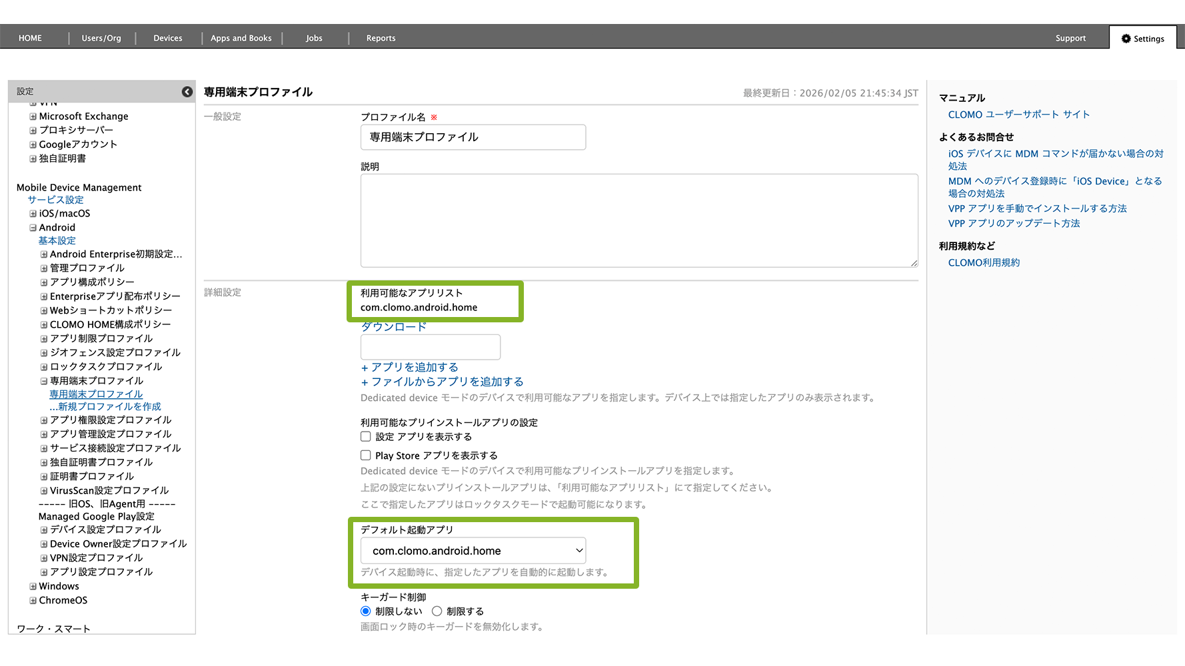Expand the ロックタスクプロファイル plus icon
1185x666 pixels.
(x=44, y=367)
